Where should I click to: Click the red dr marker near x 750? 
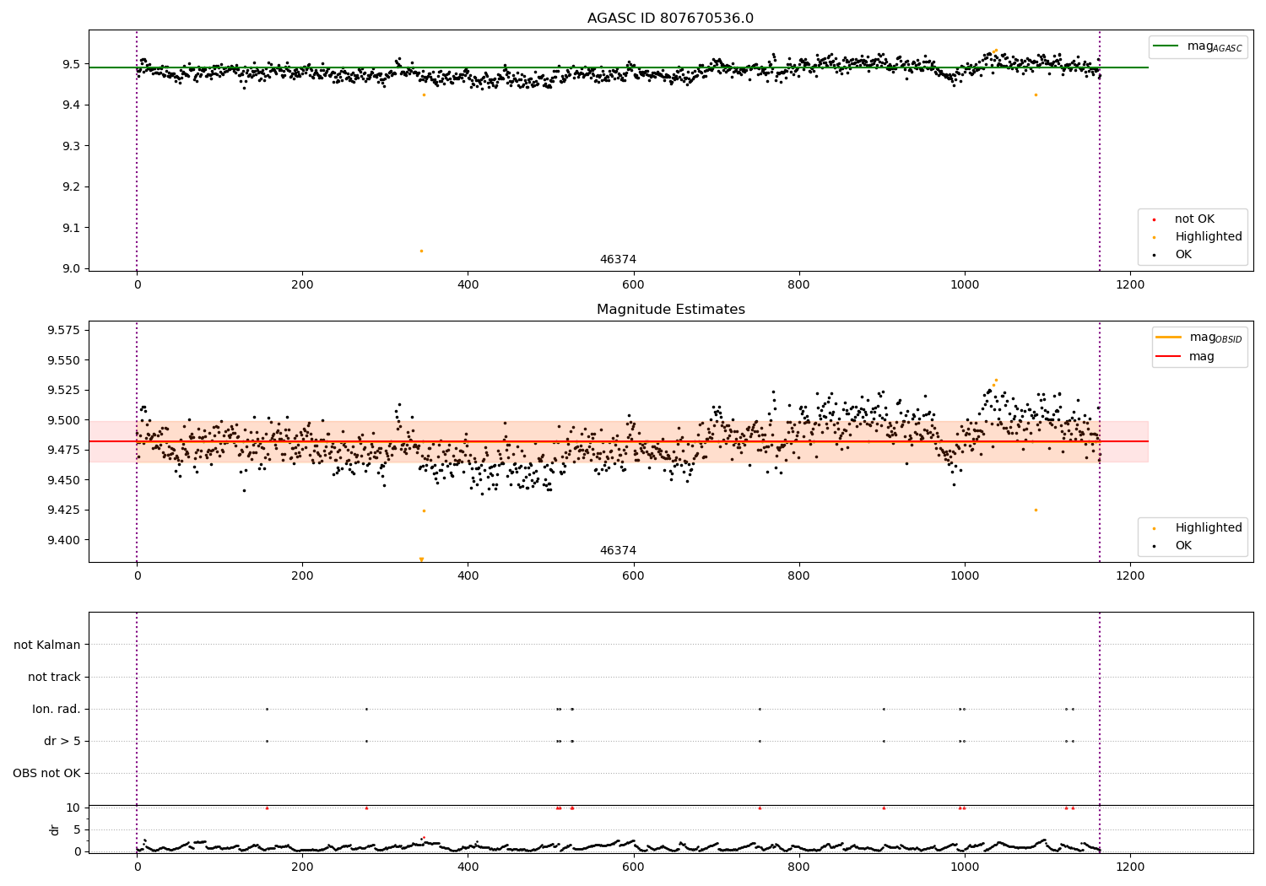760,808
